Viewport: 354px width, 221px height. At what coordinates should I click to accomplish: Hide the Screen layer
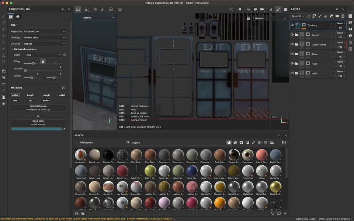tap(292, 35)
